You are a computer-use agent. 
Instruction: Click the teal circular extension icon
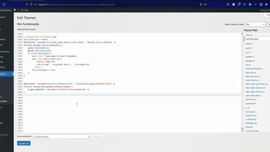point(250,5)
